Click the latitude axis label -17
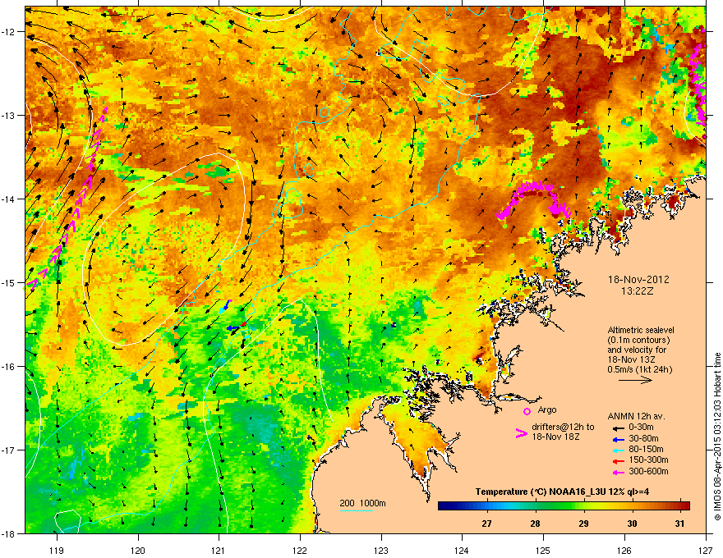723x558 pixels. pos(8,450)
